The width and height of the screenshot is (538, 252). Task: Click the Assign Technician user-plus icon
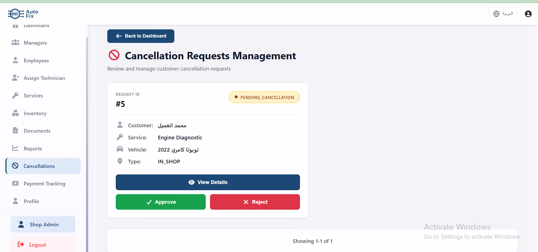[x=16, y=78]
